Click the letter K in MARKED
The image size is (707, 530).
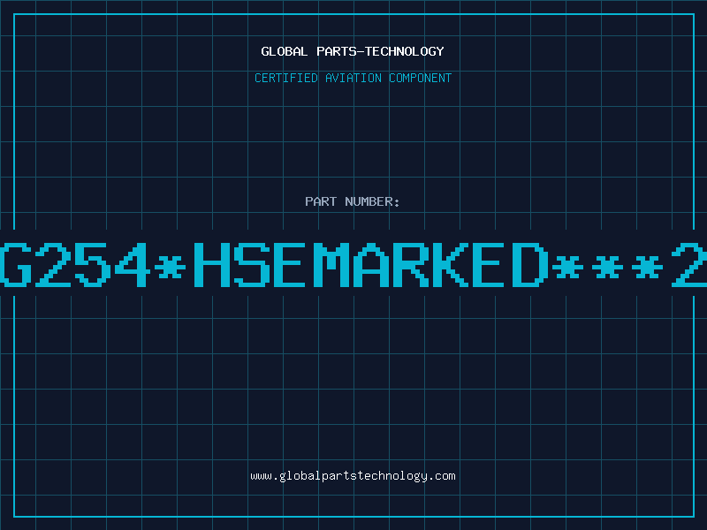click(x=450, y=265)
